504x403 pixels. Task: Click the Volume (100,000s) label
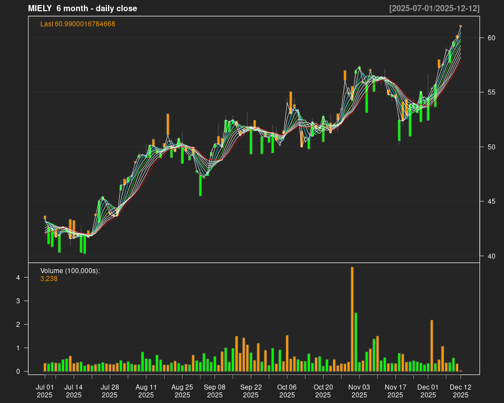click(x=70, y=271)
